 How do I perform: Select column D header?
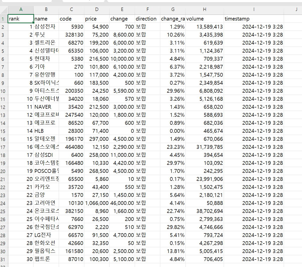(x=97, y=10)
